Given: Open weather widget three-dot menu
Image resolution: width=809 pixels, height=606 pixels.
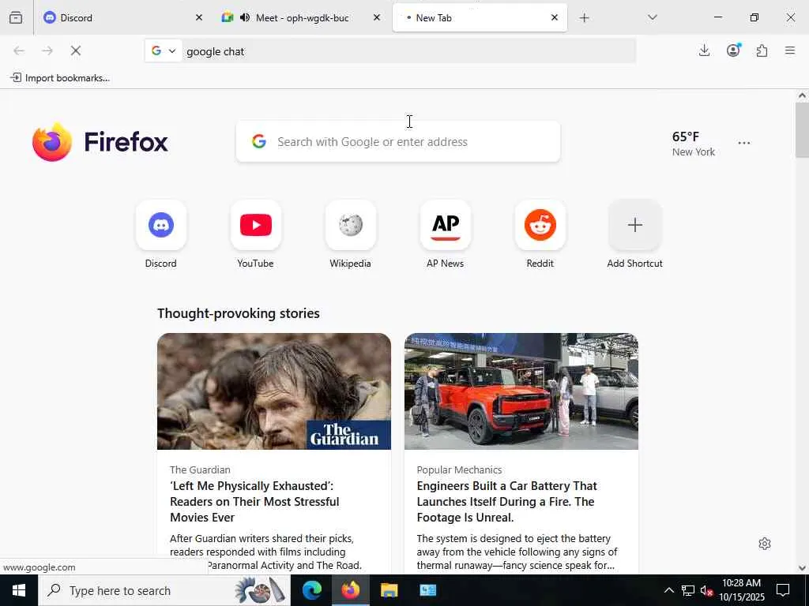Looking at the screenshot, I should coord(744,144).
